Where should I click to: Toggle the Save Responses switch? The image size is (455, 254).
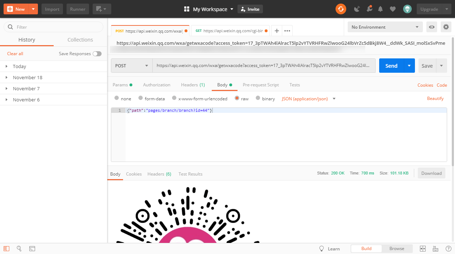click(97, 54)
